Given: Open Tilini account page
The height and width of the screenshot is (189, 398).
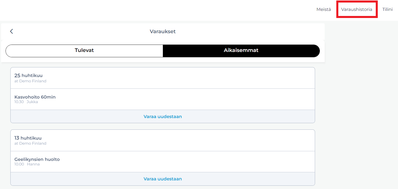Looking at the screenshot, I should pos(387,9).
